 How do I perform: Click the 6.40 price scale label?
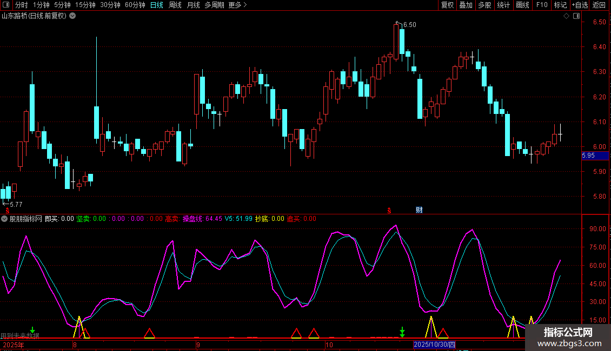[x=599, y=46]
